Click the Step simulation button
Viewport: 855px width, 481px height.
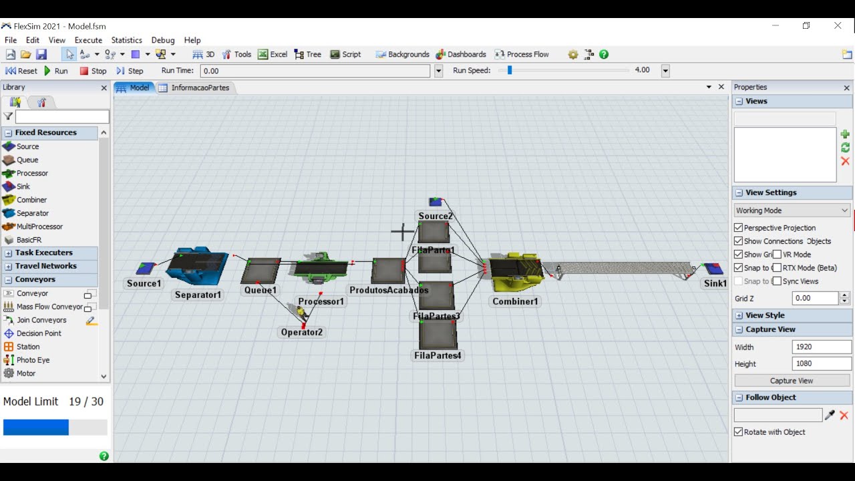coord(130,71)
